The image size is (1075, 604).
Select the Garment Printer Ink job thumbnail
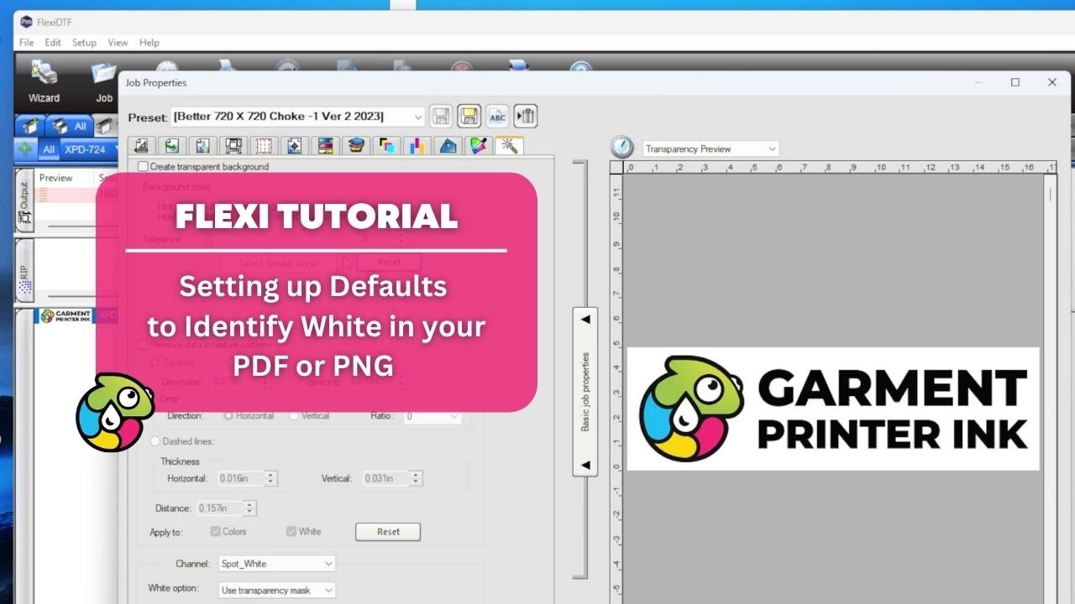pos(66,316)
